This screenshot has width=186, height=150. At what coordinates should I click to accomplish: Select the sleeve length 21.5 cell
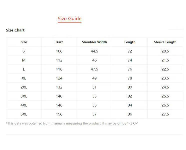[x=165, y=60]
